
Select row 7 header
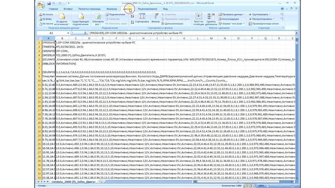39,68
